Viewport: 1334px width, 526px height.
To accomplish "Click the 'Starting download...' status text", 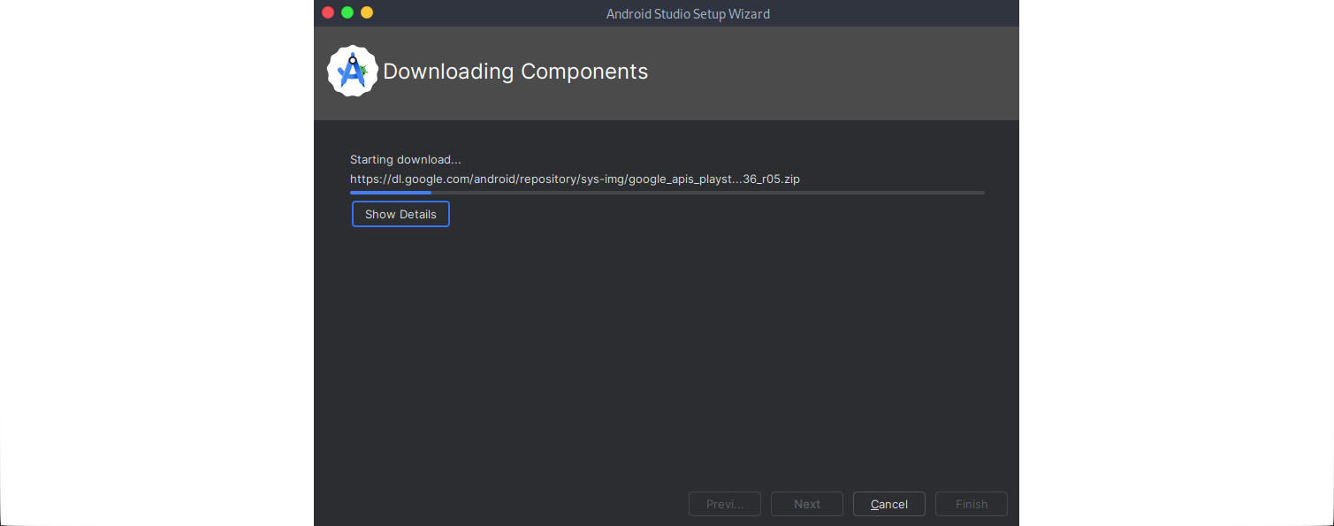I will [x=406, y=160].
